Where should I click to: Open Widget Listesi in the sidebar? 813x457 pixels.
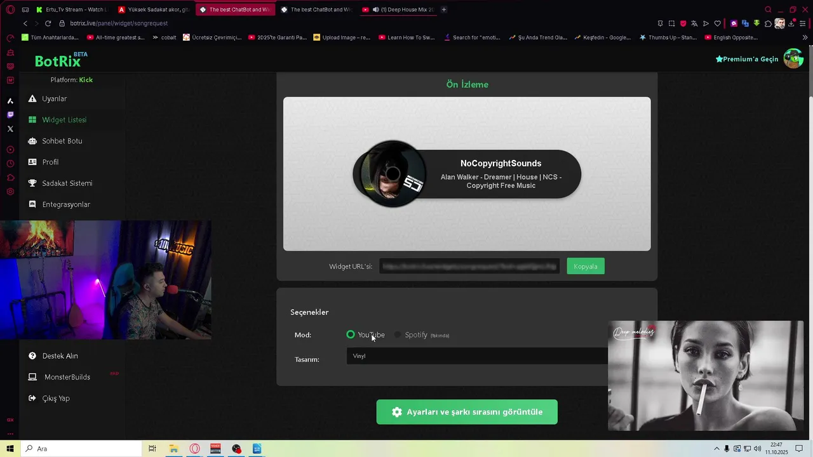pyautogui.click(x=57, y=120)
